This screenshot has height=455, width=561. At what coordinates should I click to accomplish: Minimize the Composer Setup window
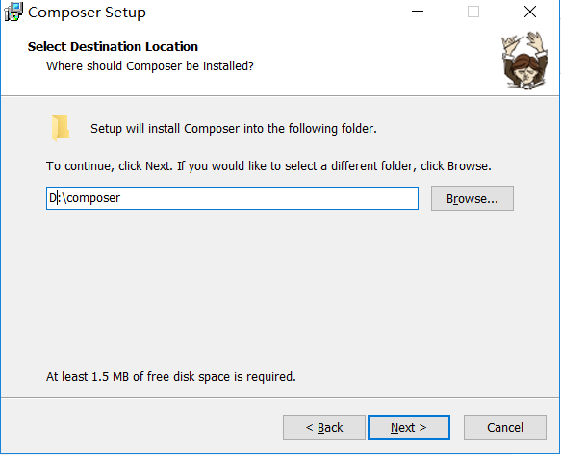(418, 12)
